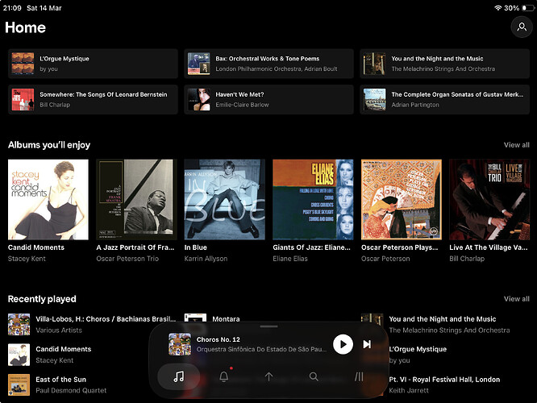This screenshot has width=537, height=403.
Task: Expand the mini player via top handle
Action: (268, 326)
